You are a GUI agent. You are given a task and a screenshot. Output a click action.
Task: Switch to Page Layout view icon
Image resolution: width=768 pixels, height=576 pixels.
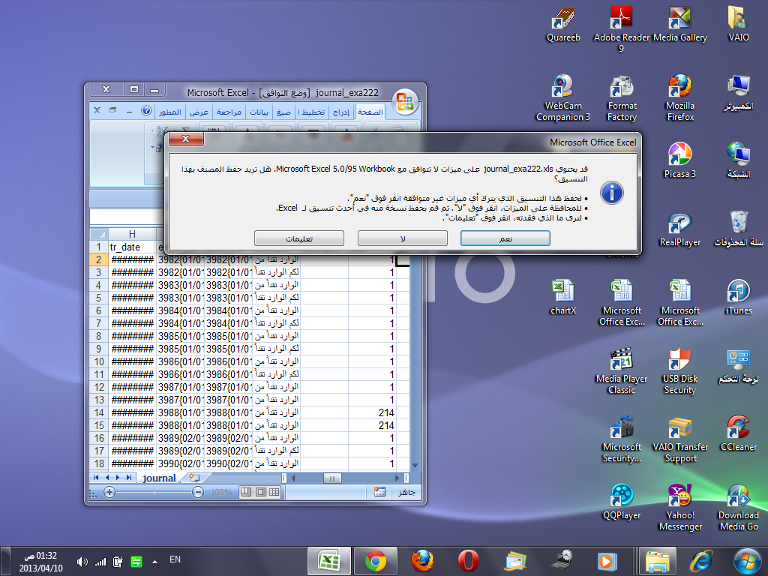260,492
